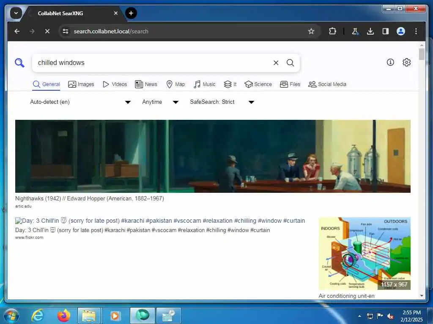Expand the Anytime time range dropdown
This screenshot has width=433, height=324.
(160, 102)
